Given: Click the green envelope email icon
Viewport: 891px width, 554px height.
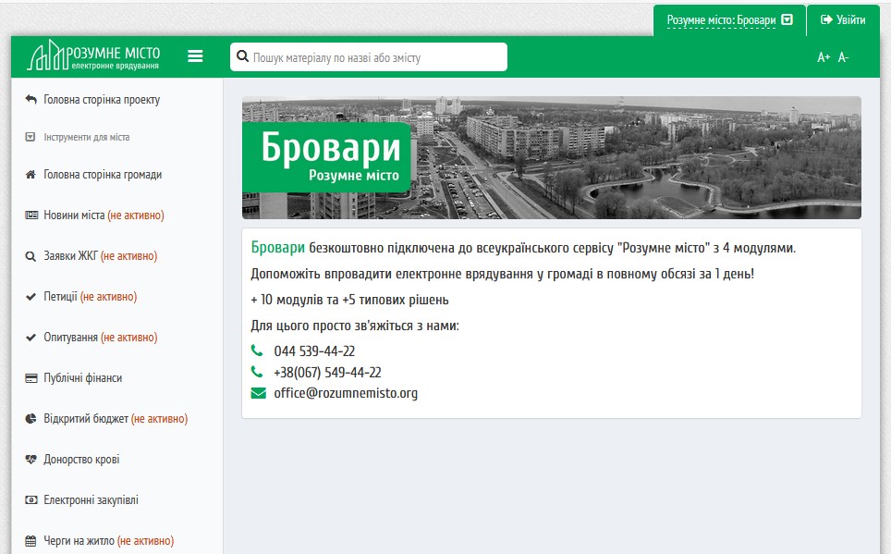Looking at the screenshot, I should point(259,393).
